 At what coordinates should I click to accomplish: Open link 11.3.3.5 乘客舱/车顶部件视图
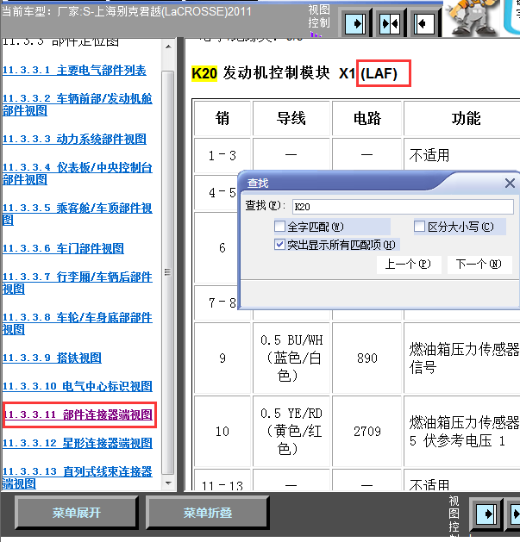pyautogui.click(x=77, y=214)
